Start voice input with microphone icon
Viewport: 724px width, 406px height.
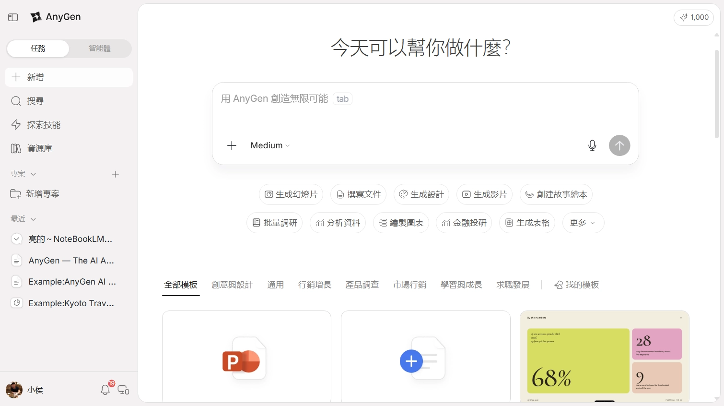click(592, 145)
